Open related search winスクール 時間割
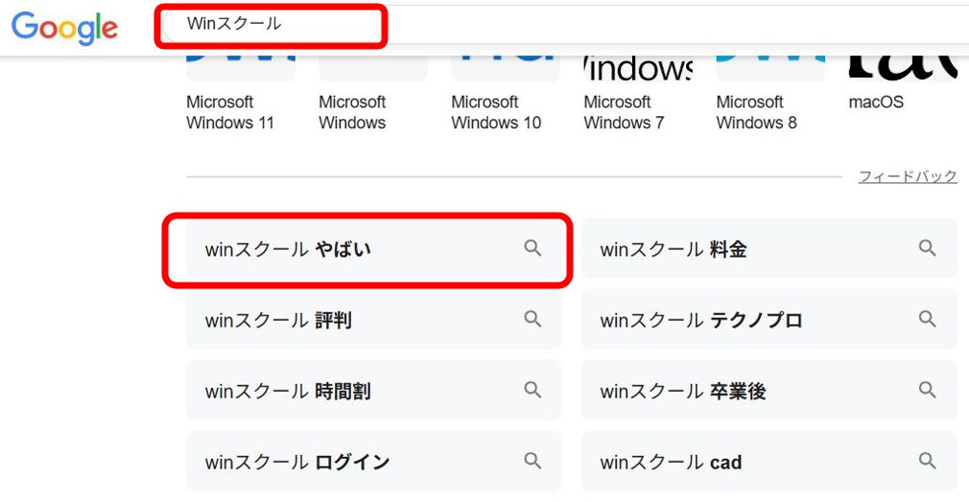The width and height of the screenshot is (969, 502). pos(374,390)
